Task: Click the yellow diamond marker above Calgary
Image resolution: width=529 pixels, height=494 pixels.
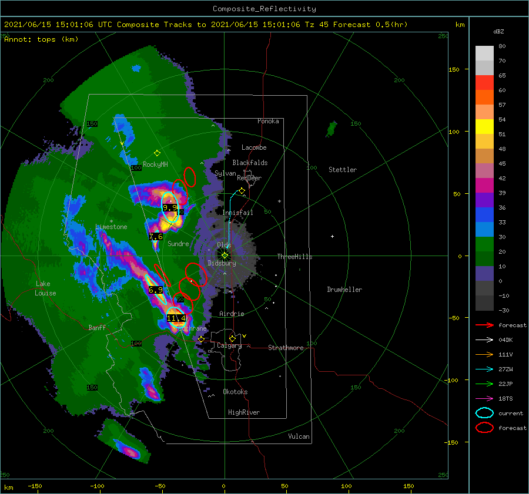Action: pos(232,338)
